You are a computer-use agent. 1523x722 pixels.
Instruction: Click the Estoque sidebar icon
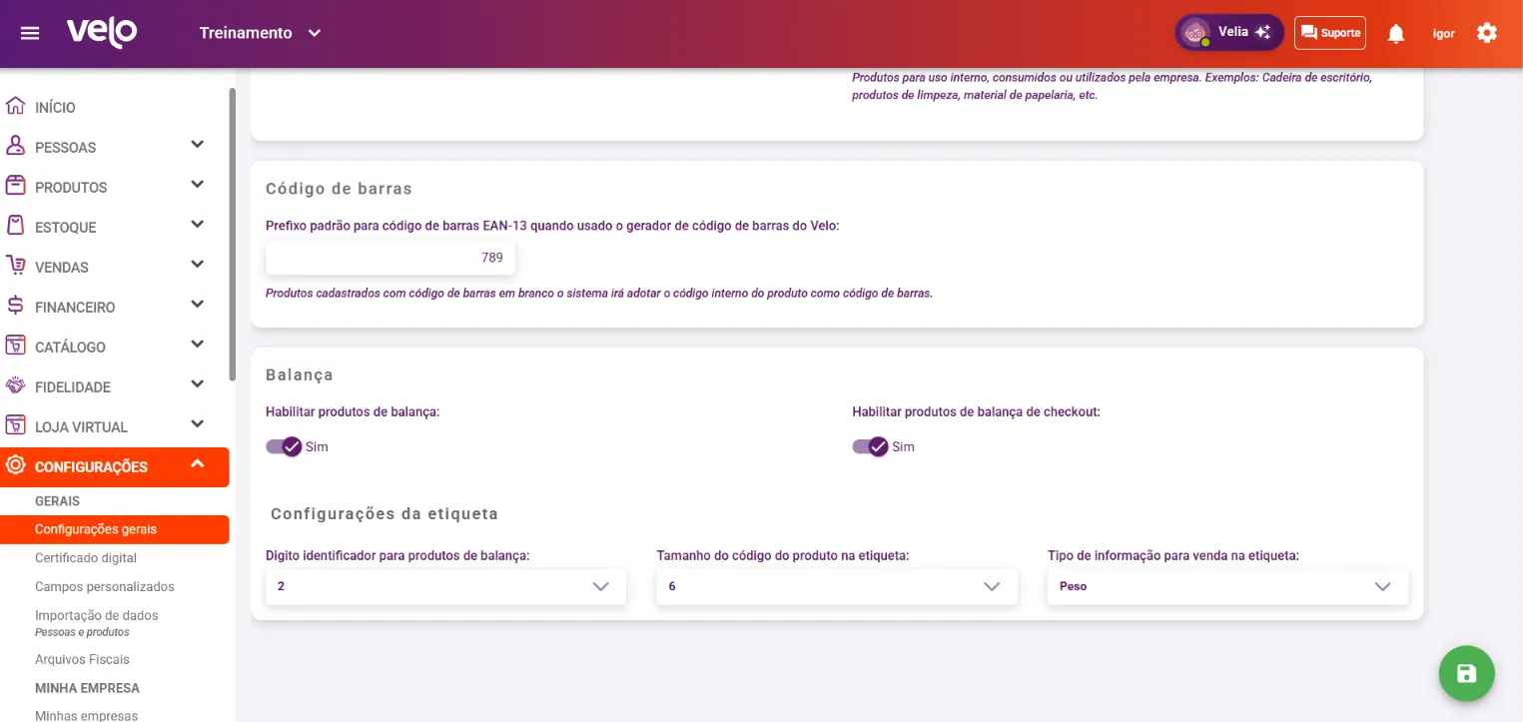pos(15,226)
